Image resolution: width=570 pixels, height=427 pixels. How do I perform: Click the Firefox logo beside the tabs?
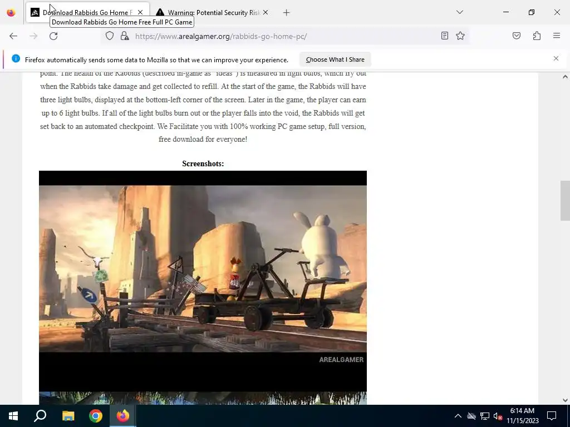[x=11, y=13]
